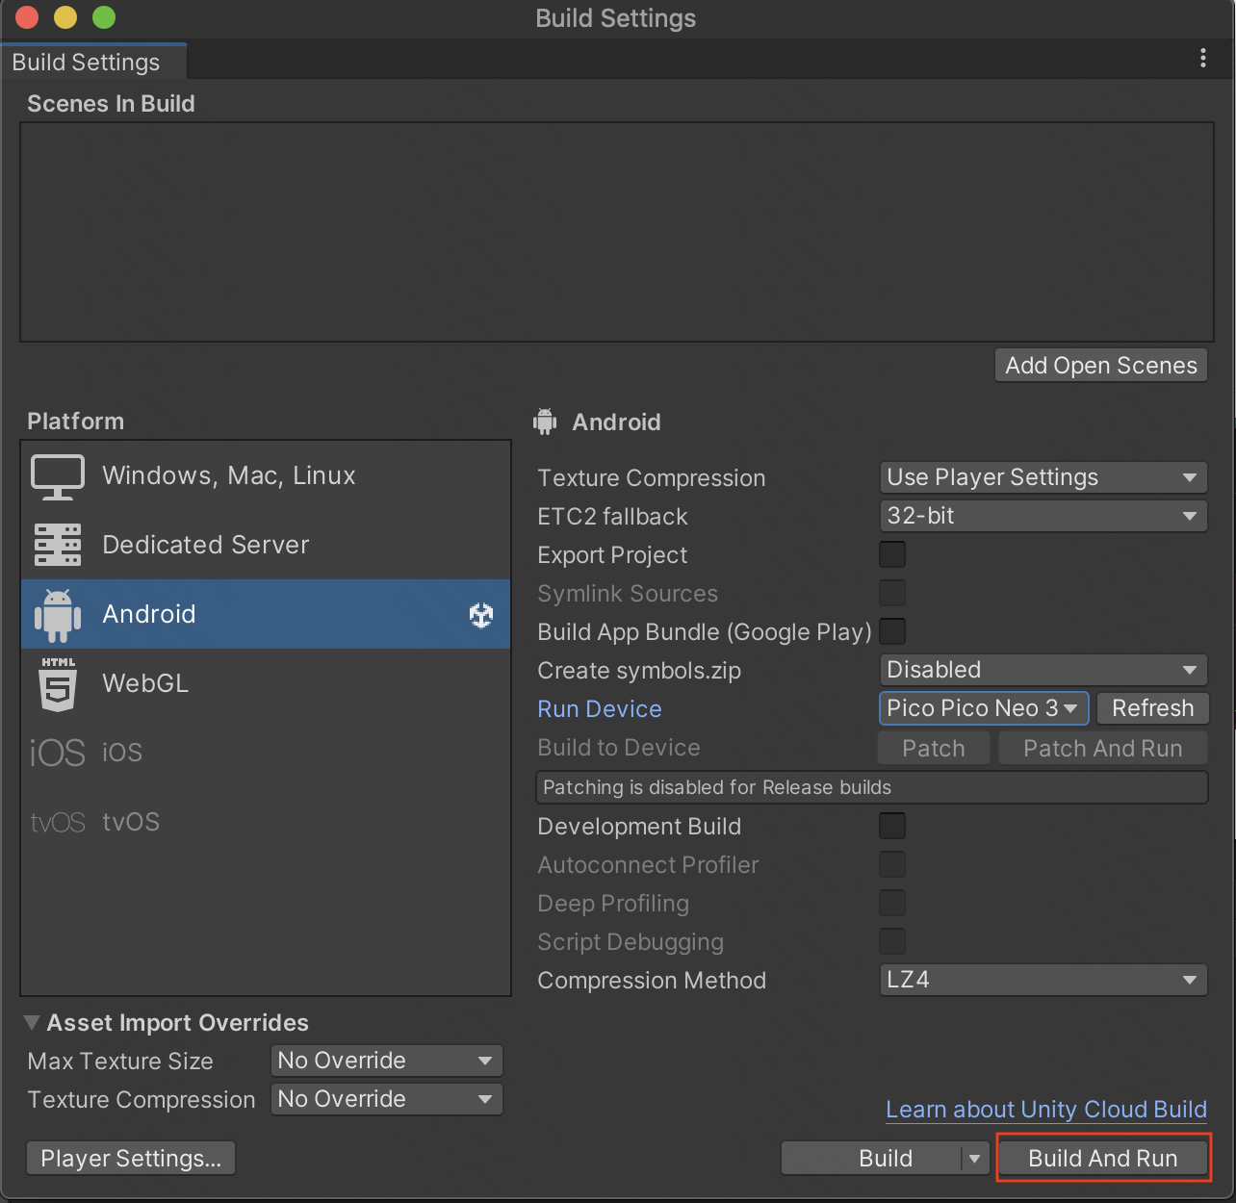1236x1203 pixels.
Task: Open the Run Device dropdown
Action: click(x=984, y=708)
